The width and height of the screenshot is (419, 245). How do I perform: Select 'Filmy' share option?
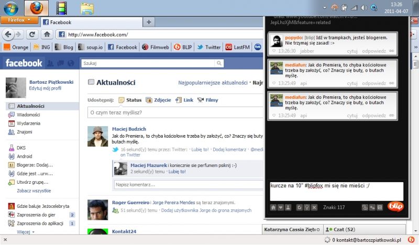coord(208,100)
